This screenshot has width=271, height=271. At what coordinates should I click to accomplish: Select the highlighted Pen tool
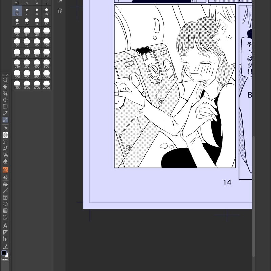click(x=5, y=120)
